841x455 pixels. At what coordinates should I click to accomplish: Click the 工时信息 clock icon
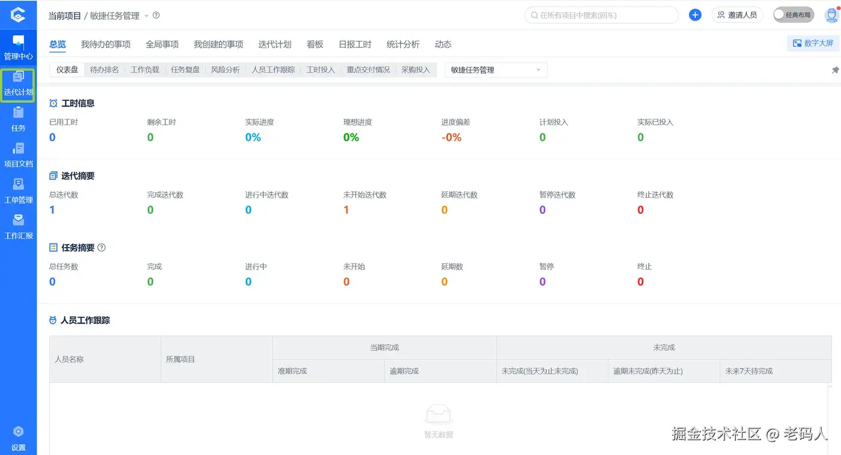click(53, 103)
